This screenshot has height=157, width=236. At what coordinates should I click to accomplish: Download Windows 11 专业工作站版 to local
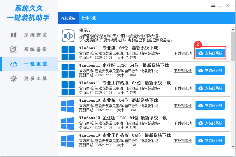coord(183,88)
